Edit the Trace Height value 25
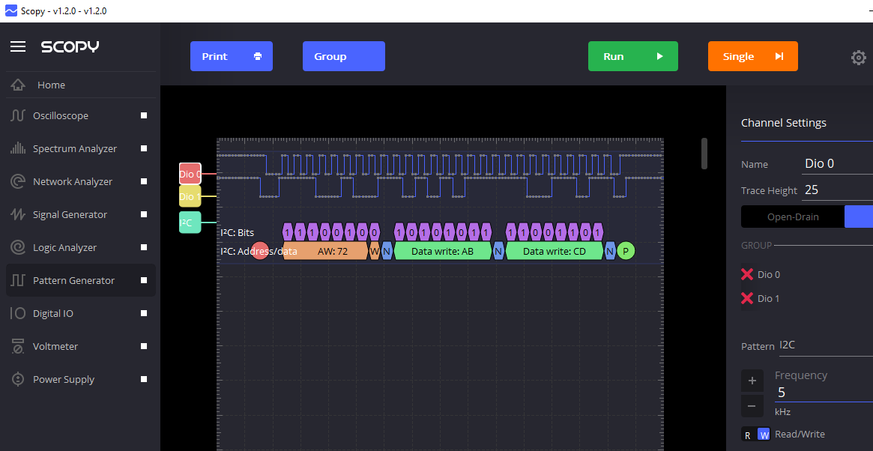Image resolution: width=873 pixels, height=451 pixels. click(x=837, y=190)
